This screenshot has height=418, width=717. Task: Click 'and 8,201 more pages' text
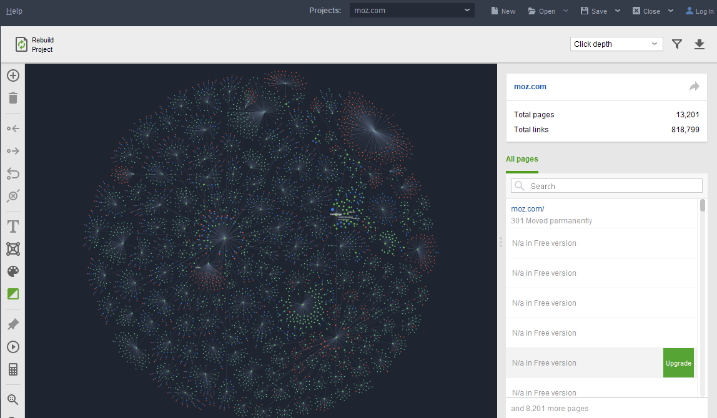click(x=550, y=409)
